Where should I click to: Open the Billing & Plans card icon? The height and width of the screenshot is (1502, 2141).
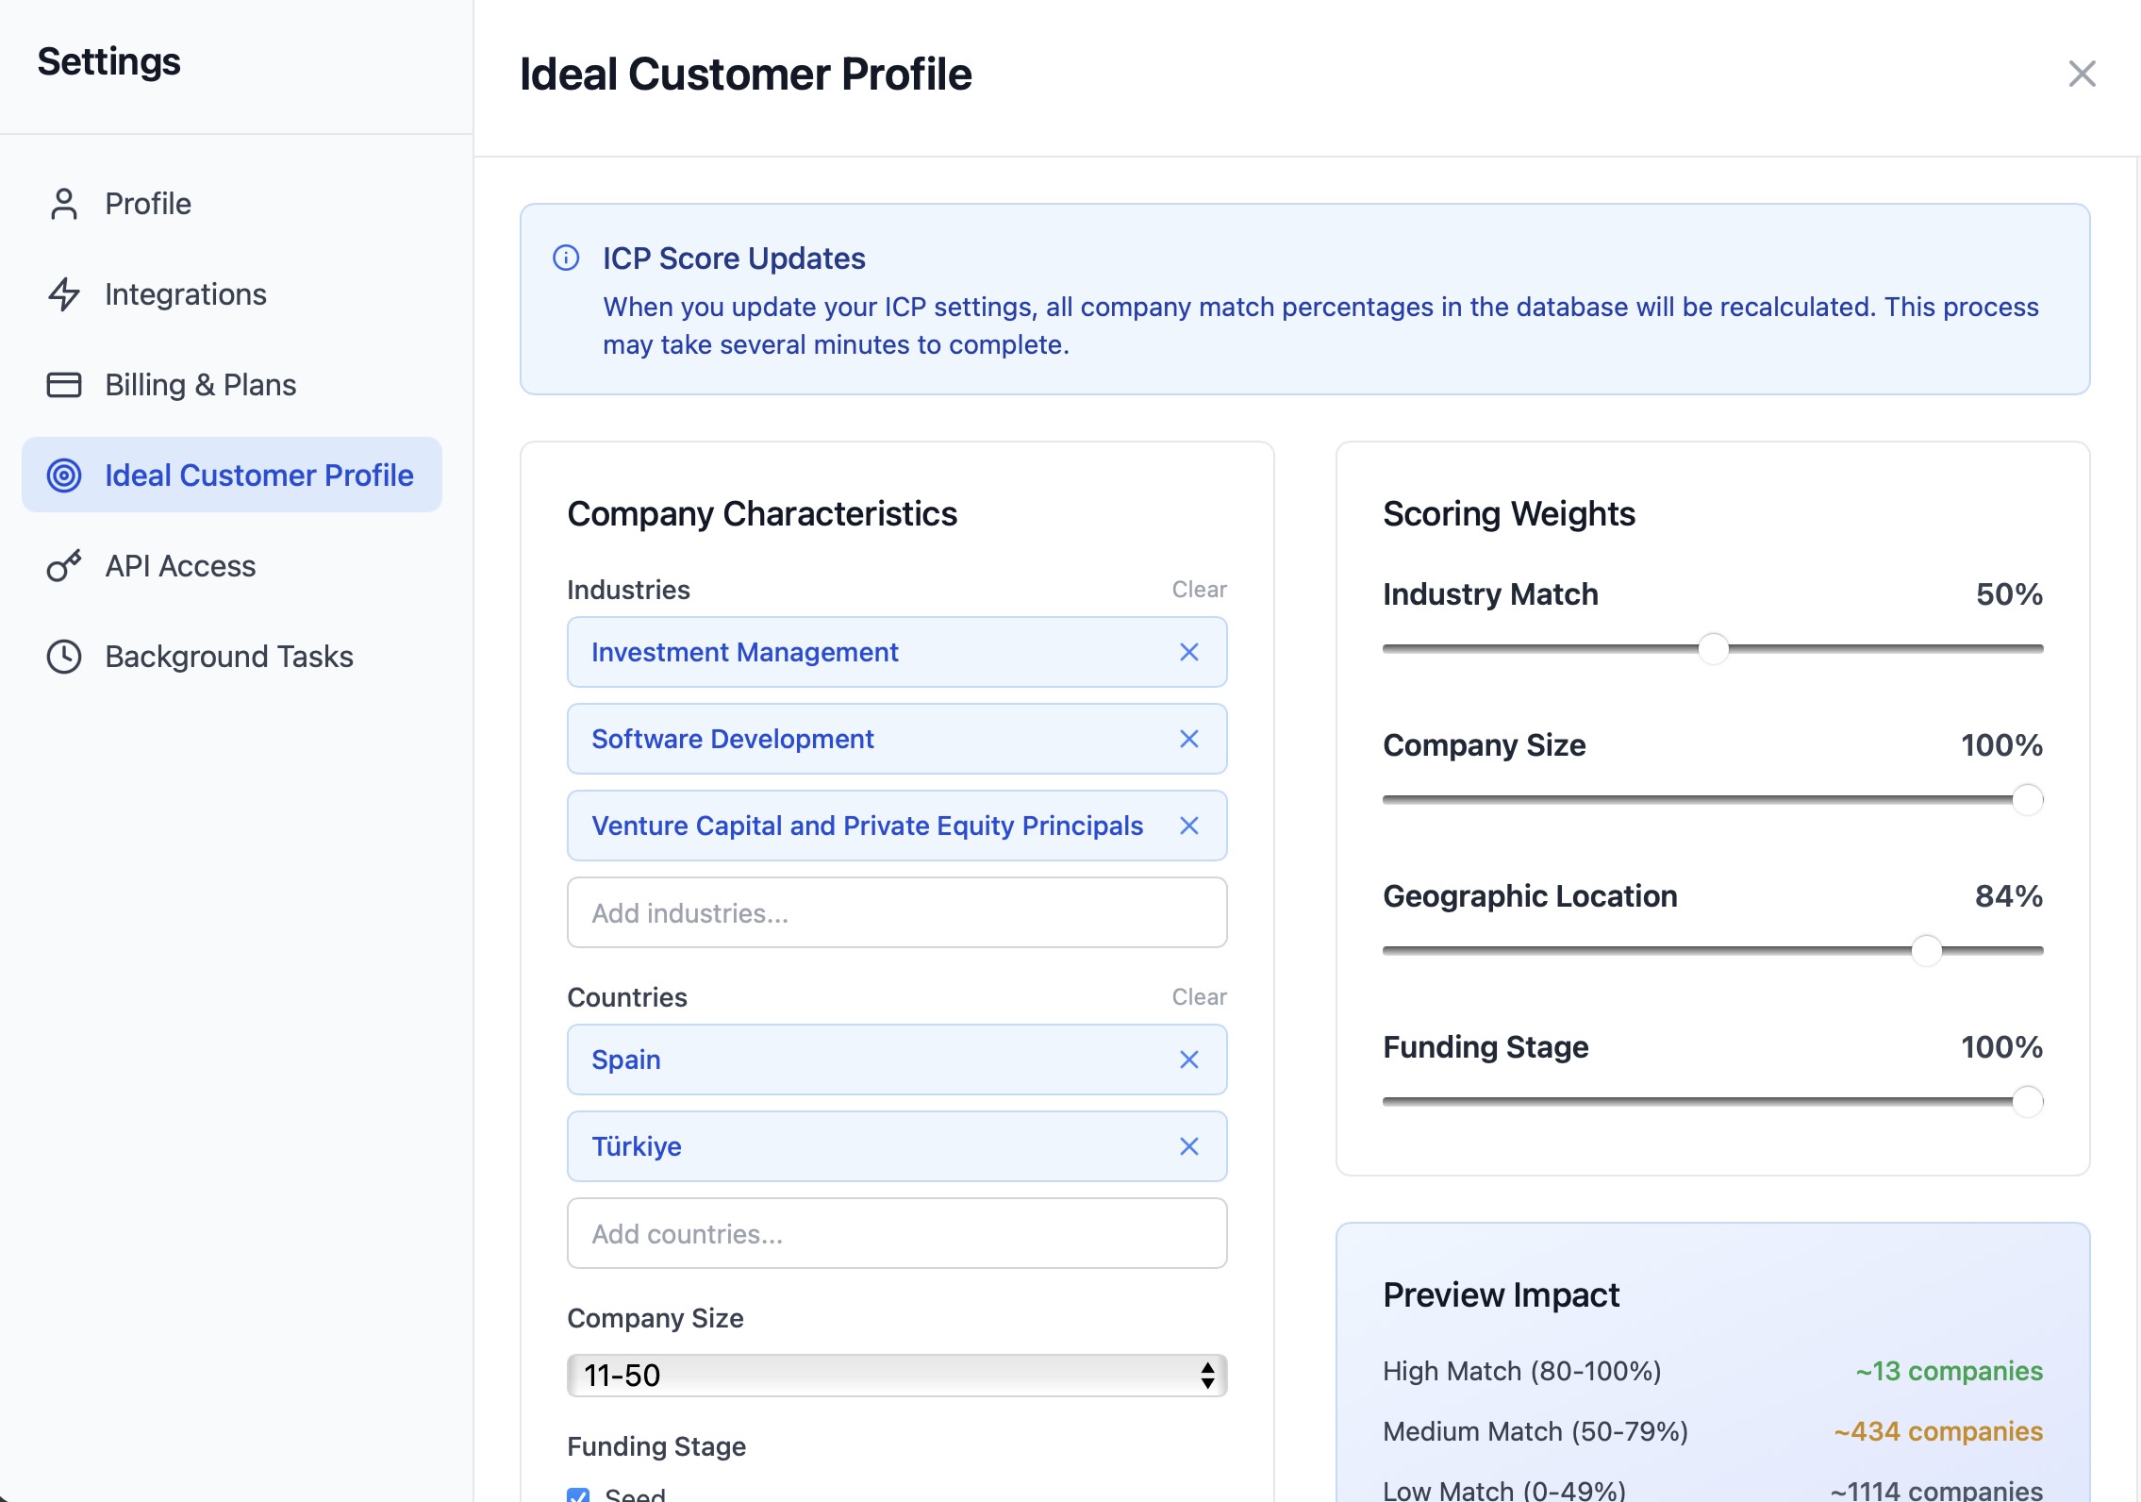[x=64, y=384]
